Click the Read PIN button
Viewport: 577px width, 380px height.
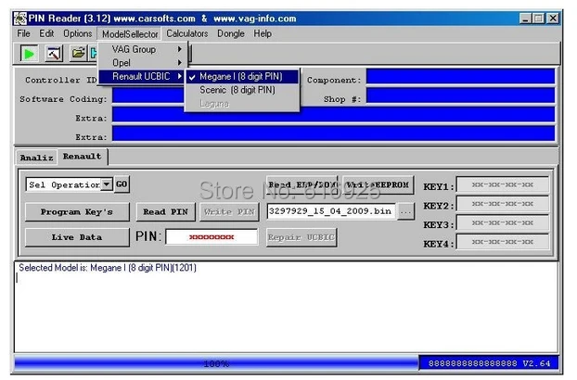click(x=166, y=212)
